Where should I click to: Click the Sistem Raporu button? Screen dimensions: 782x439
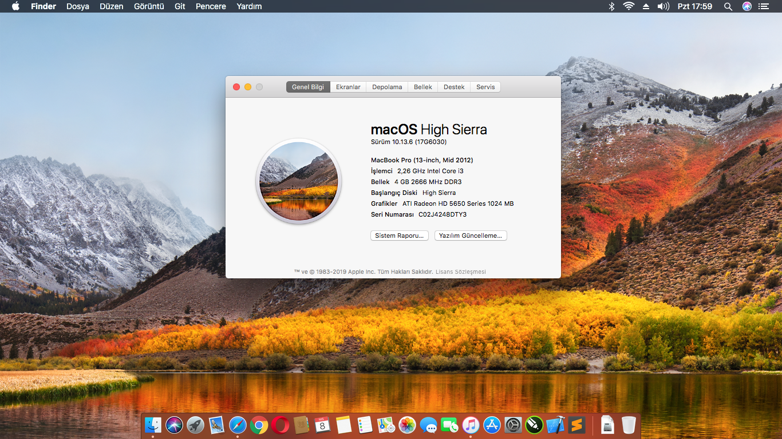tap(399, 236)
